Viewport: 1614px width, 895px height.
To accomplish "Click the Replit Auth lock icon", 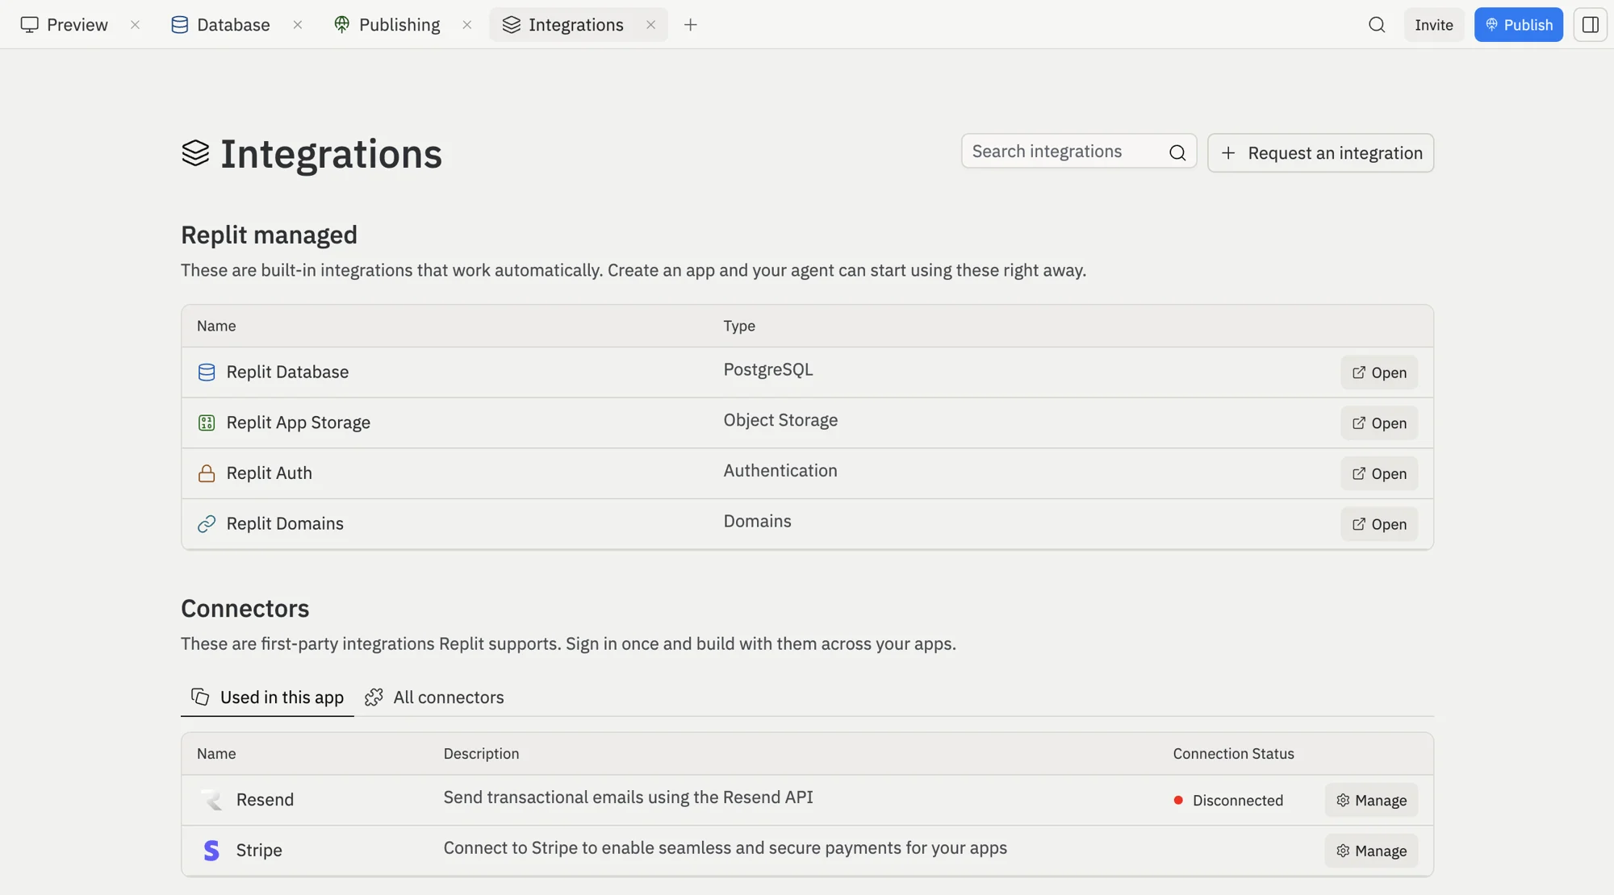I will [207, 473].
